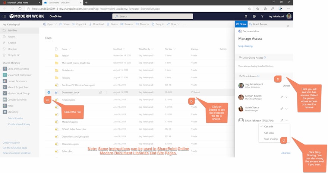Screen dimensions: 328x173
Task: Click the Stop sharing link under Manage Access
Action: pos(245,46)
